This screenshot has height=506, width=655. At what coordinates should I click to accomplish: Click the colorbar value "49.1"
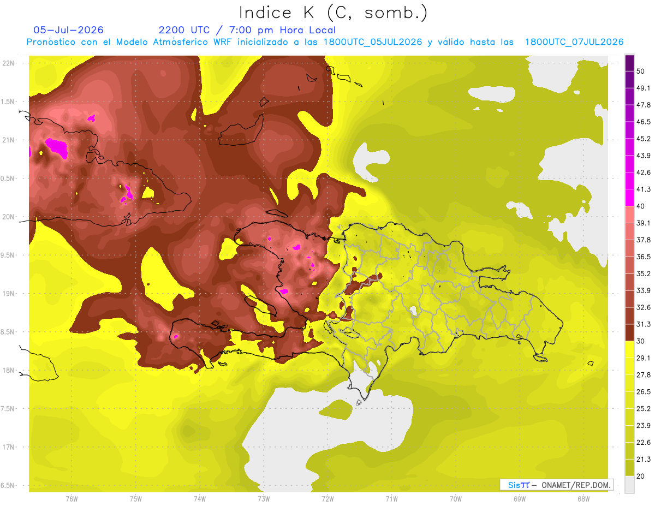[643, 88]
